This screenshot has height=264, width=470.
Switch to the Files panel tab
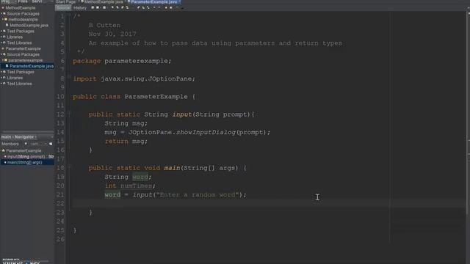coord(23,1)
